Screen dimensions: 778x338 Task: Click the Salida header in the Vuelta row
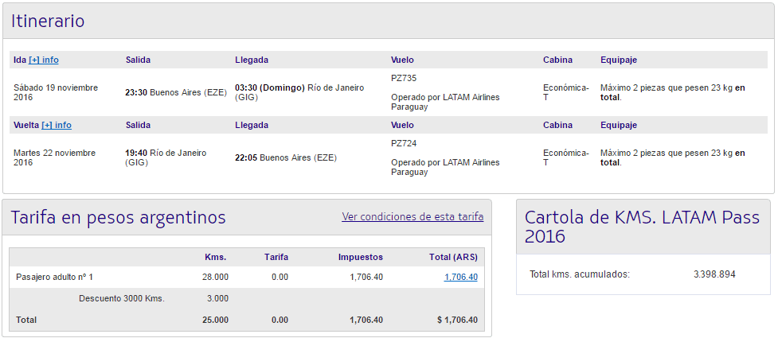pyautogui.click(x=138, y=126)
